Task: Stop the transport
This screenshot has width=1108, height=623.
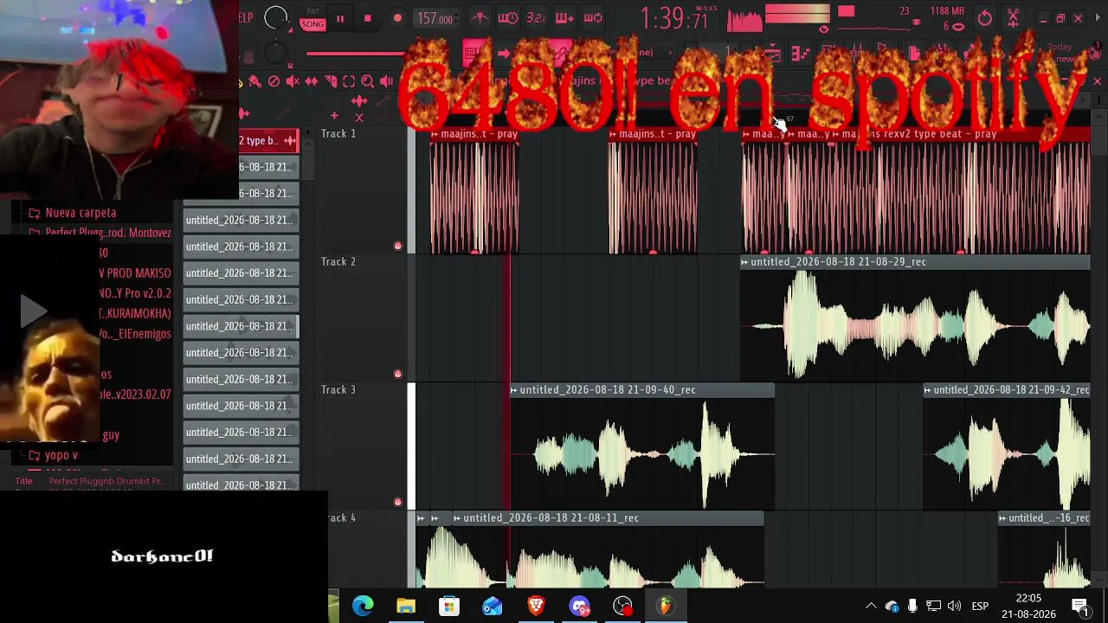Action: [367, 18]
